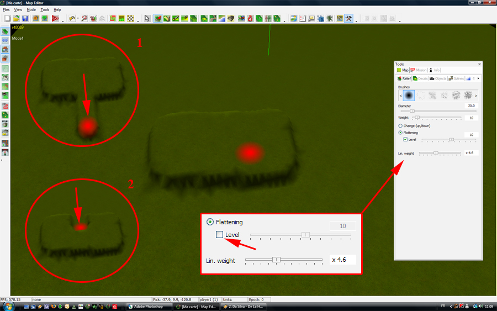Select the Change (up/down) radio button
Image resolution: width=497 pixels, height=311 pixels.
click(400, 126)
